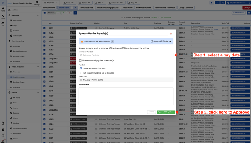Open the Payables view dropdown
251x143 pixels.
[51, 3]
